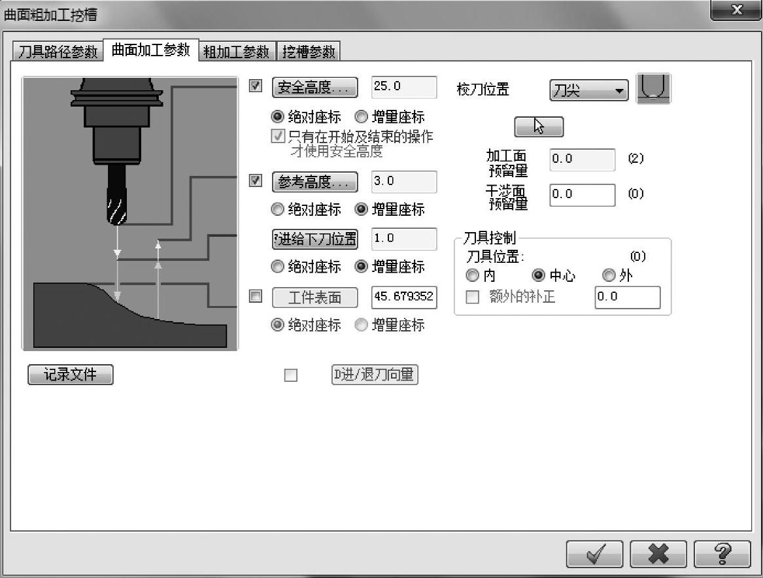
Task: Select 绝对座标 radio under 参考高度
Action: point(277,209)
